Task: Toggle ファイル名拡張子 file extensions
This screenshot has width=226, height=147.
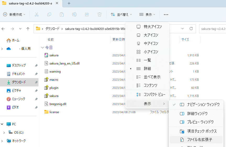Action: (x=196, y=140)
